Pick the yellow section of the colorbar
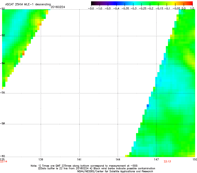This screenshot has height=173, width=197. point(173,3)
